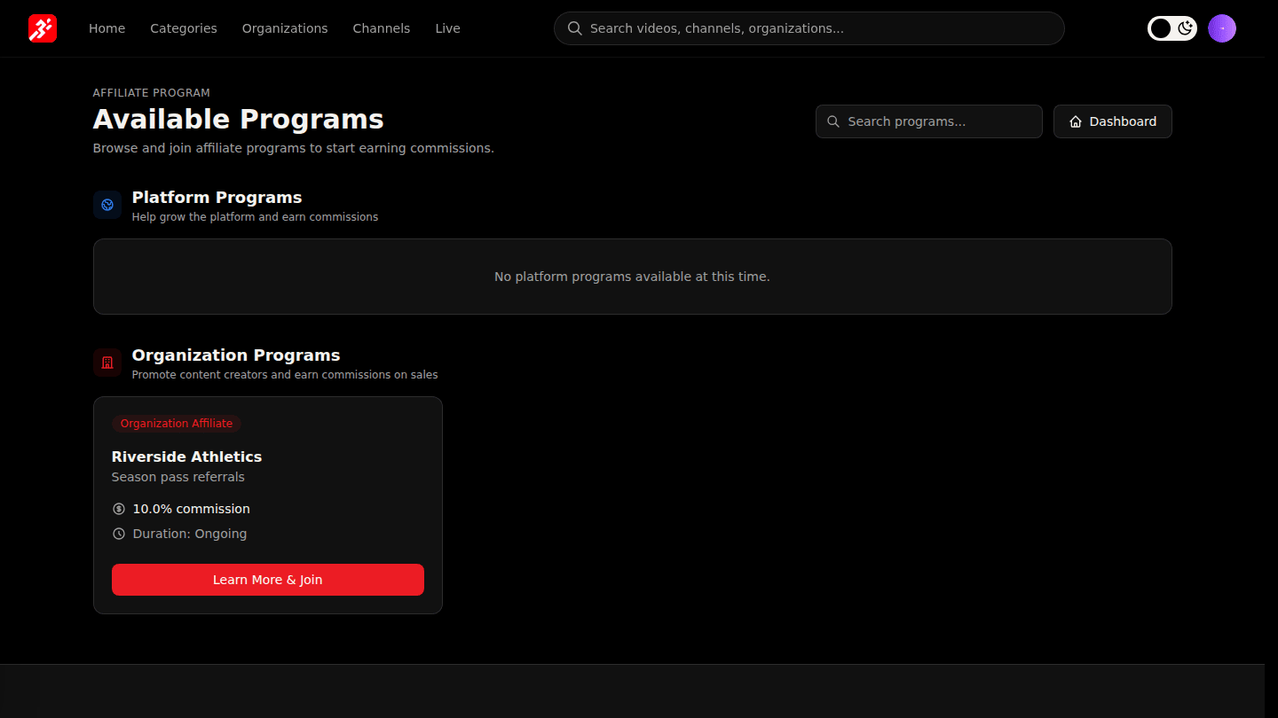Click the Duration: Ongoing text
Image resolution: width=1278 pixels, height=718 pixels.
click(190, 534)
